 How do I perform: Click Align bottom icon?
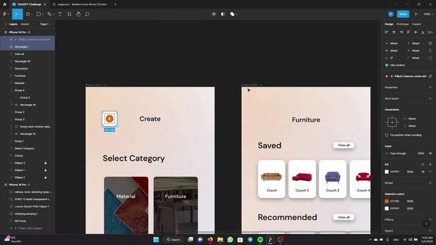coord(422,32)
